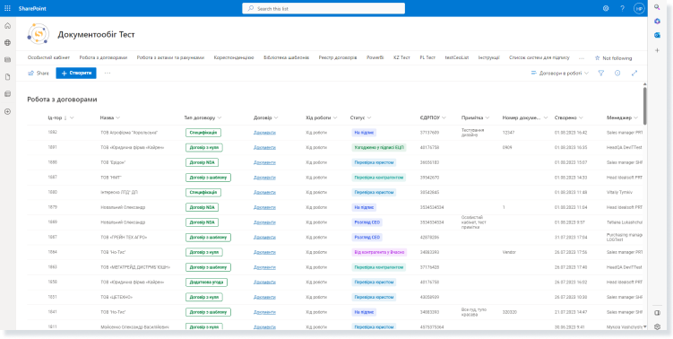
Task: Open the PL Тест navigation tab
Action: pos(427,57)
